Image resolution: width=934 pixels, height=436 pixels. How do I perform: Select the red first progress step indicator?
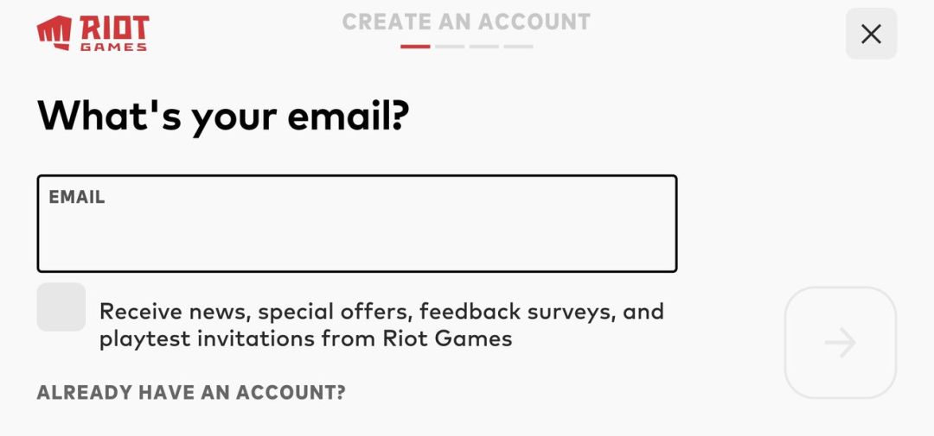[x=415, y=47]
